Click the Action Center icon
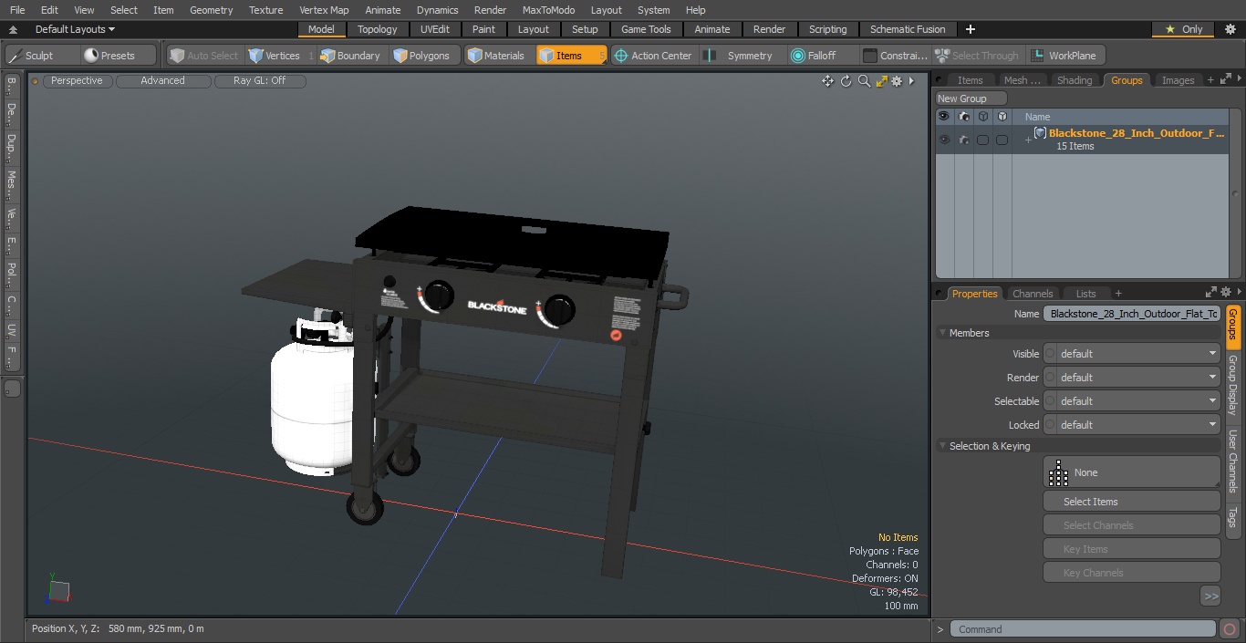Image resolution: width=1246 pixels, height=643 pixels. click(x=621, y=56)
